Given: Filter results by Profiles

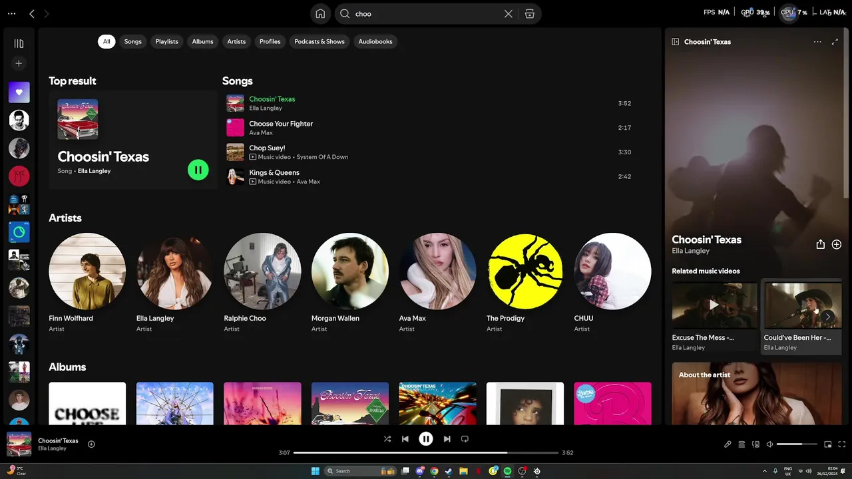Looking at the screenshot, I should tap(270, 41).
